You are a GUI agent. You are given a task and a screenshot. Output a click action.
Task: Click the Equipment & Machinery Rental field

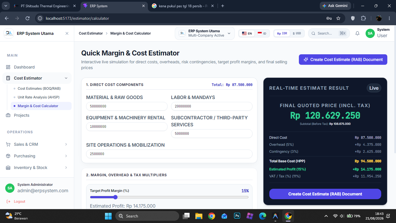(127, 127)
